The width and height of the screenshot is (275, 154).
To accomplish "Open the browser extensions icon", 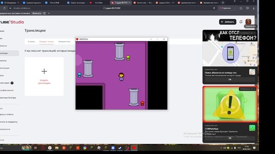I will coord(241,8).
